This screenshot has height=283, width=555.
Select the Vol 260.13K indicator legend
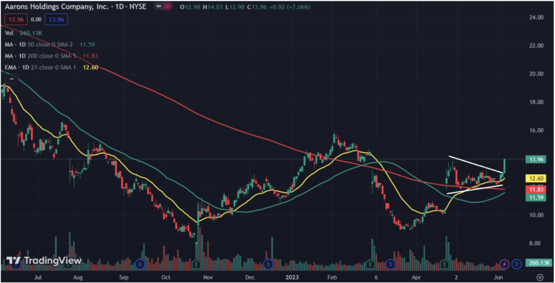23,33
